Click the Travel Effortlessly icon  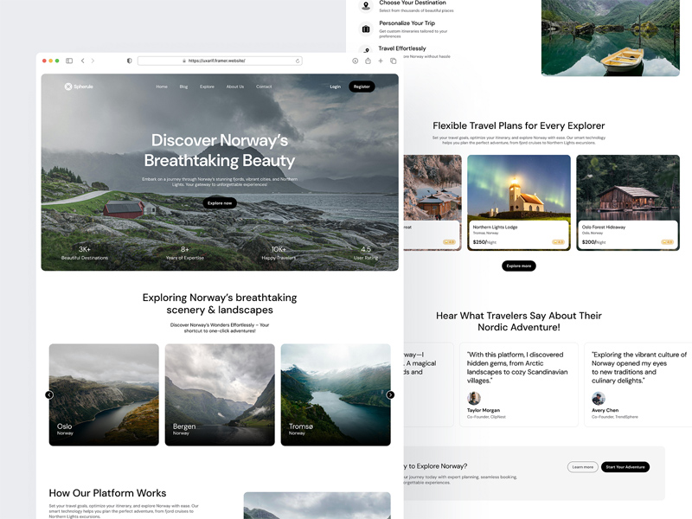pos(366,51)
